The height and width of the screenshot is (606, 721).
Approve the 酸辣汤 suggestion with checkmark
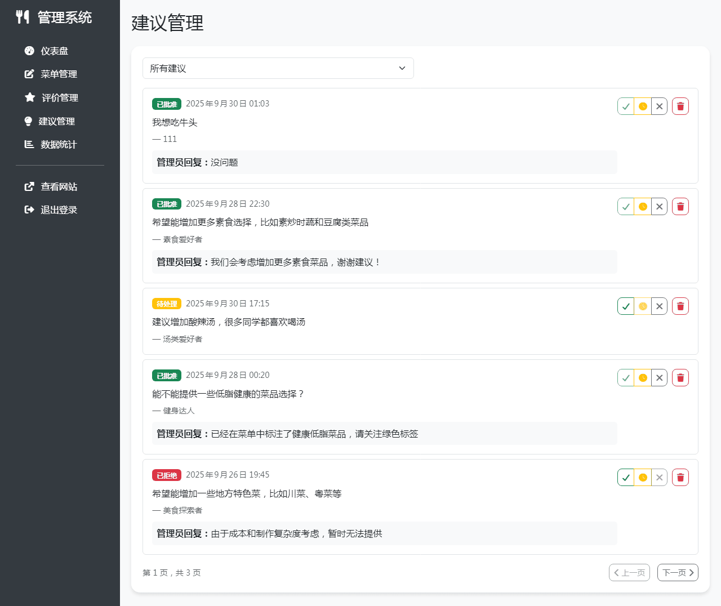coord(626,306)
